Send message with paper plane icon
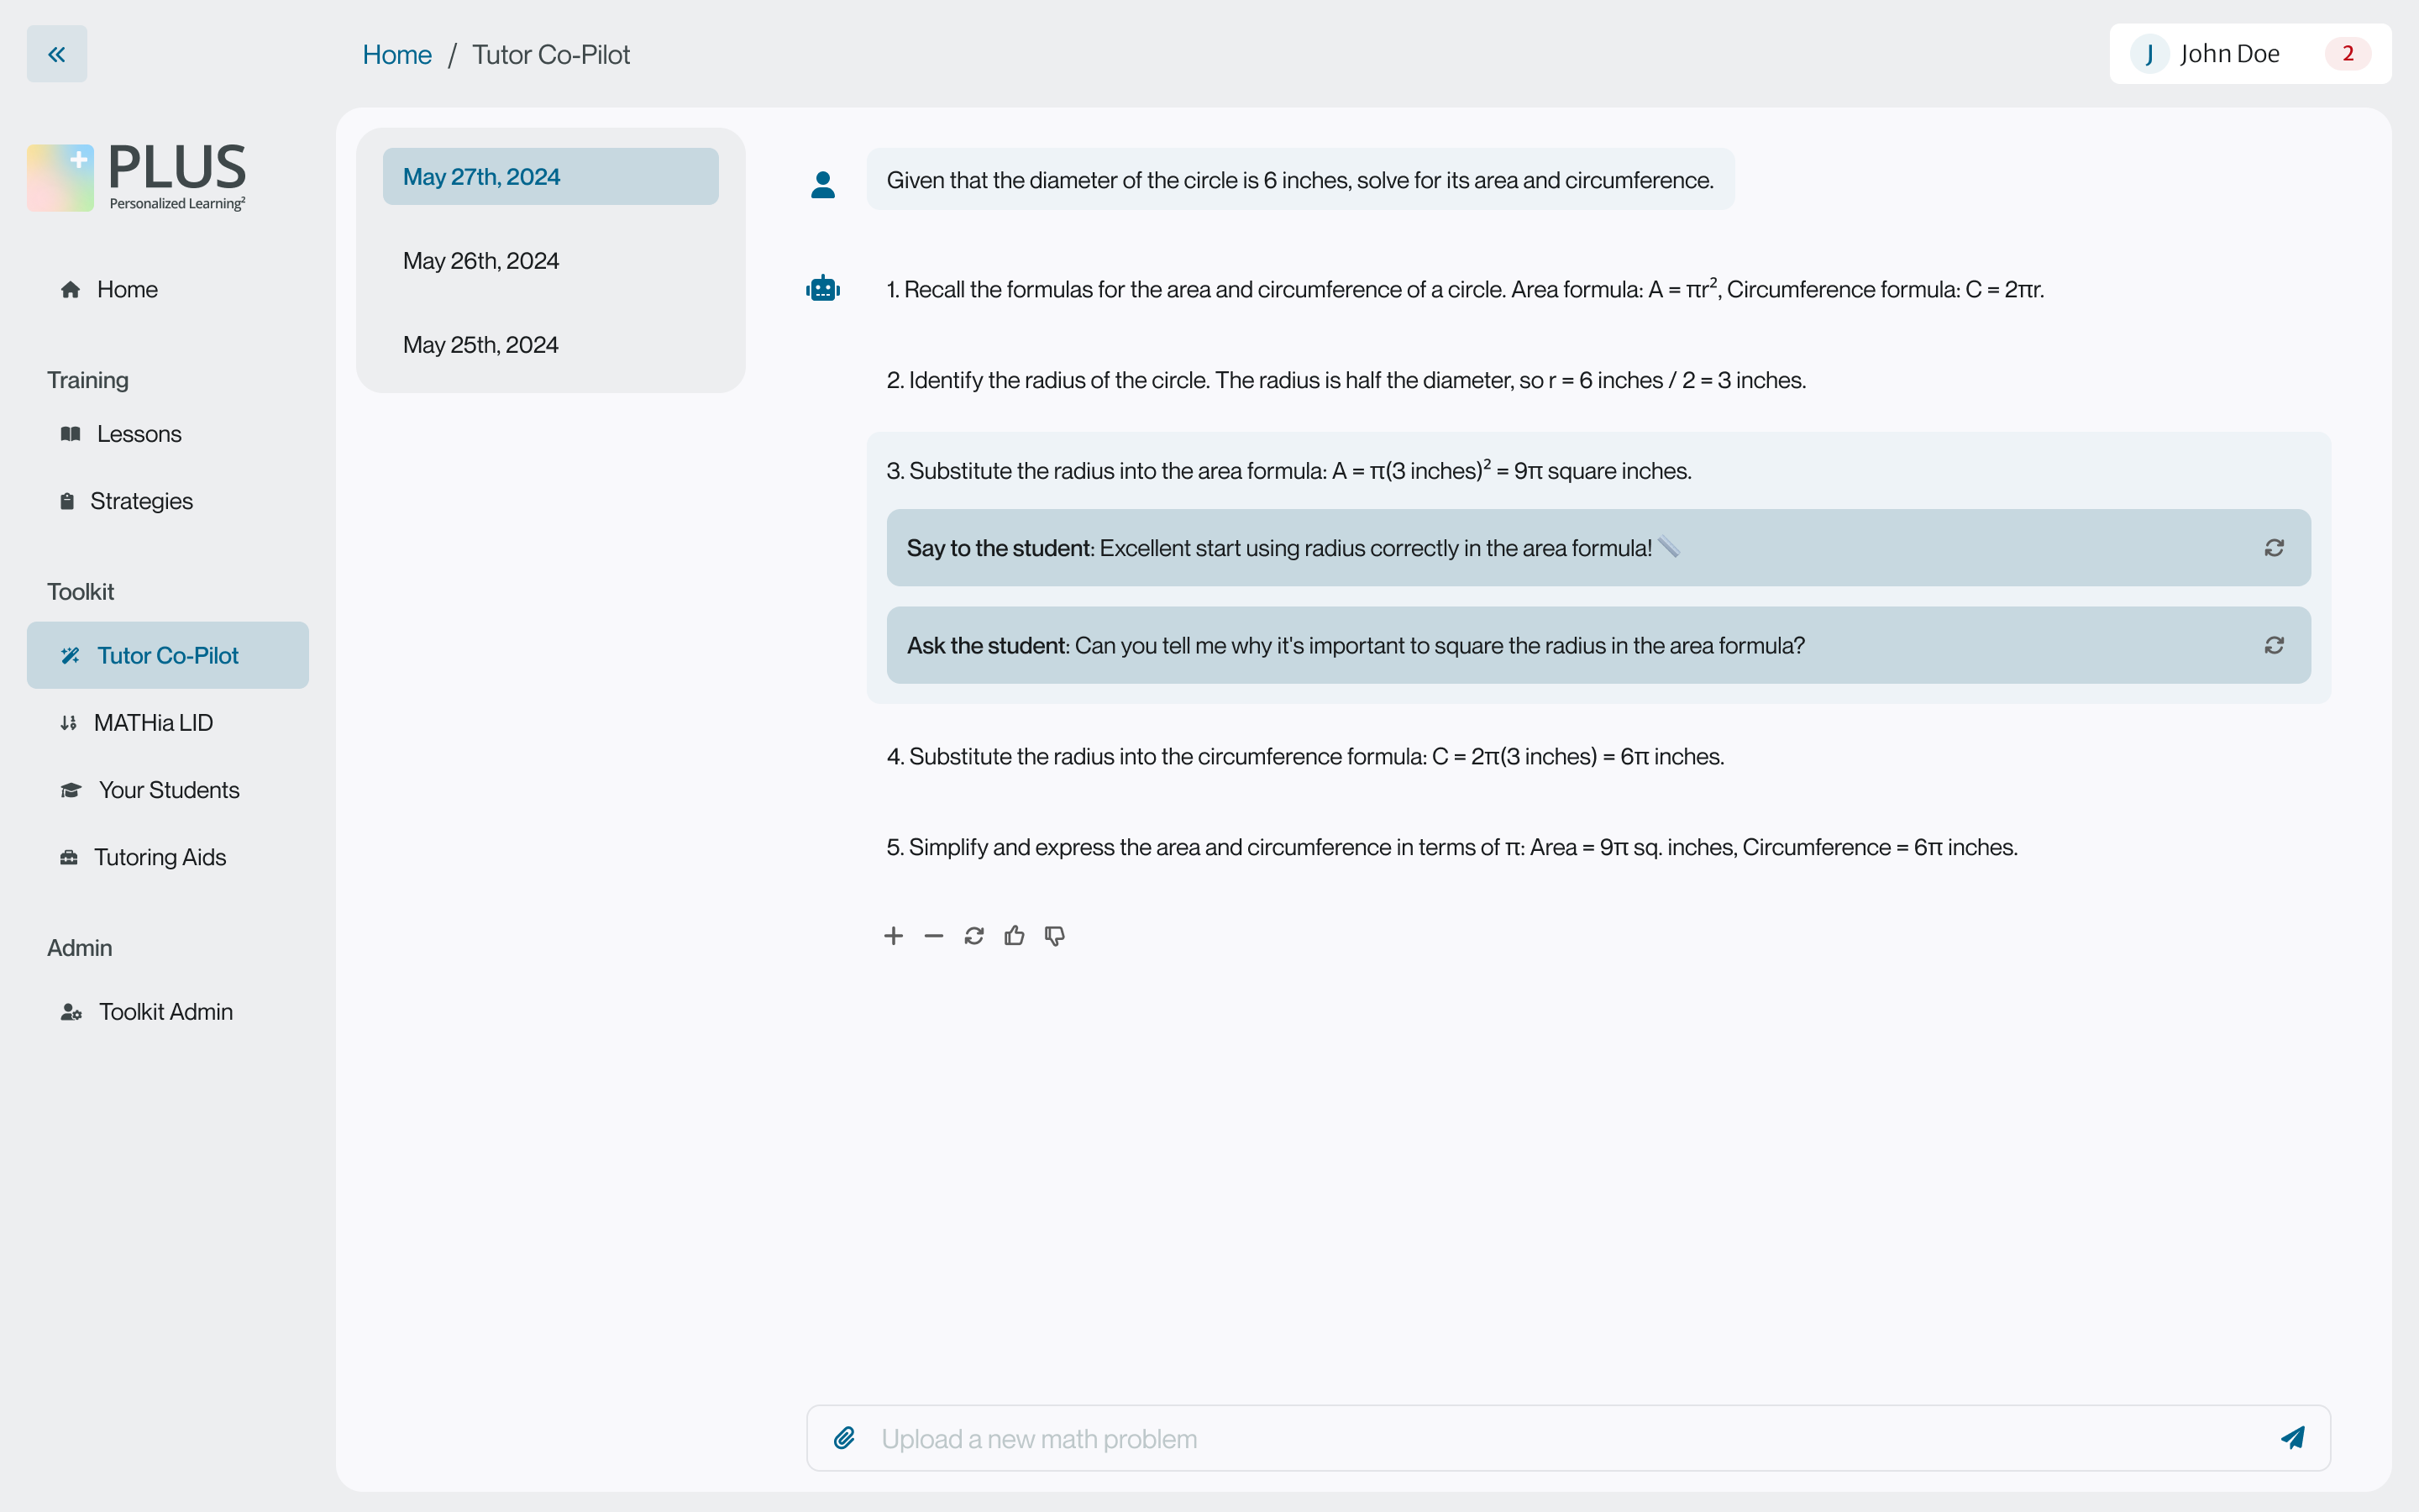This screenshot has width=2419, height=1512. coord(2293,1438)
